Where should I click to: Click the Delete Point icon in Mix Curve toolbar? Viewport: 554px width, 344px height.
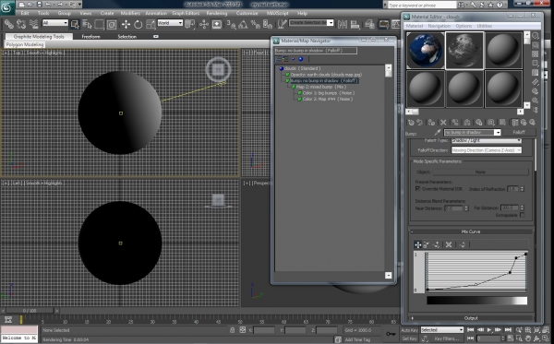point(449,244)
